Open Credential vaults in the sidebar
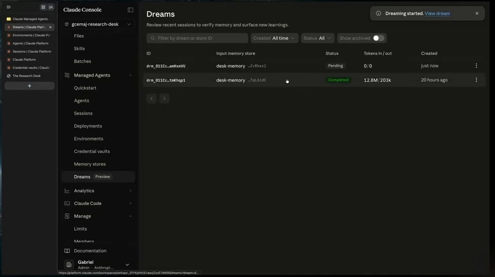The height and width of the screenshot is (277, 495). (92, 151)
